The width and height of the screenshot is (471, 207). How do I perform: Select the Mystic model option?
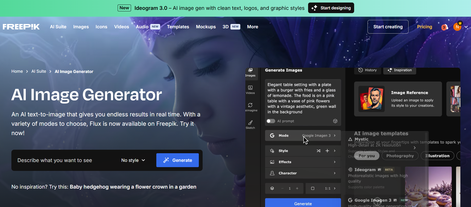[x=382, y=148]
